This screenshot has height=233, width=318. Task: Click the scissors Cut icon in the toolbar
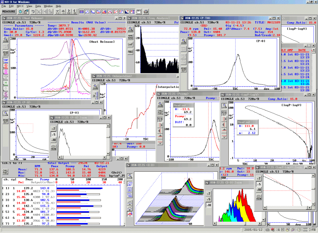(39, 12)
